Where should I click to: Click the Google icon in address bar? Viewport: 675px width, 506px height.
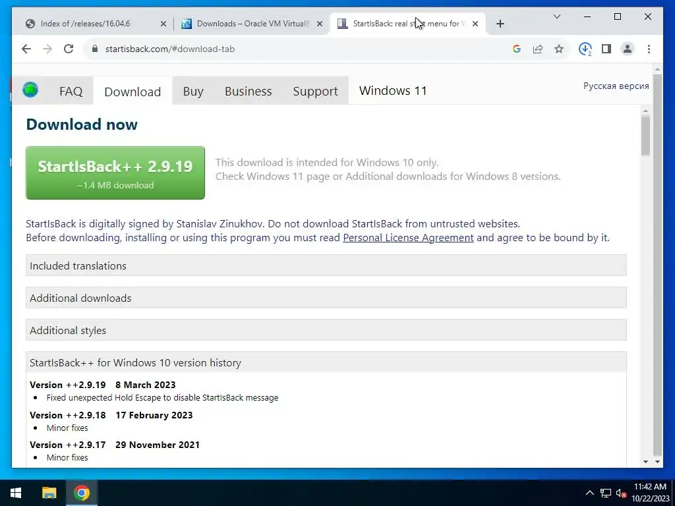[x=517, y=49]
